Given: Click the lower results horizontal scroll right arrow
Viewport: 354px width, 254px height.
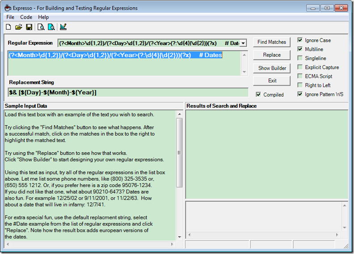Looking at the screenshot, I should [337, 235].
